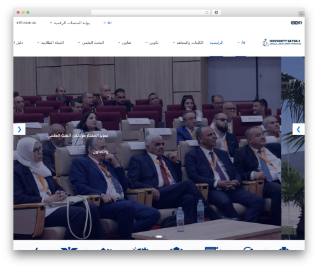The image size is (318, 269).
Task: Go to previous slide using the right-edge arrow
Action: [298, 129]
